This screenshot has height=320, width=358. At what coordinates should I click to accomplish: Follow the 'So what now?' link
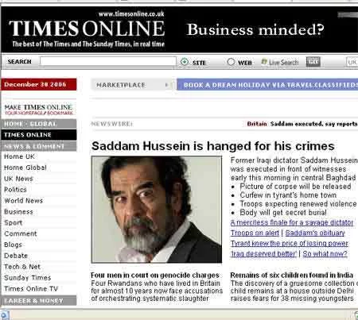click(325, 254)
